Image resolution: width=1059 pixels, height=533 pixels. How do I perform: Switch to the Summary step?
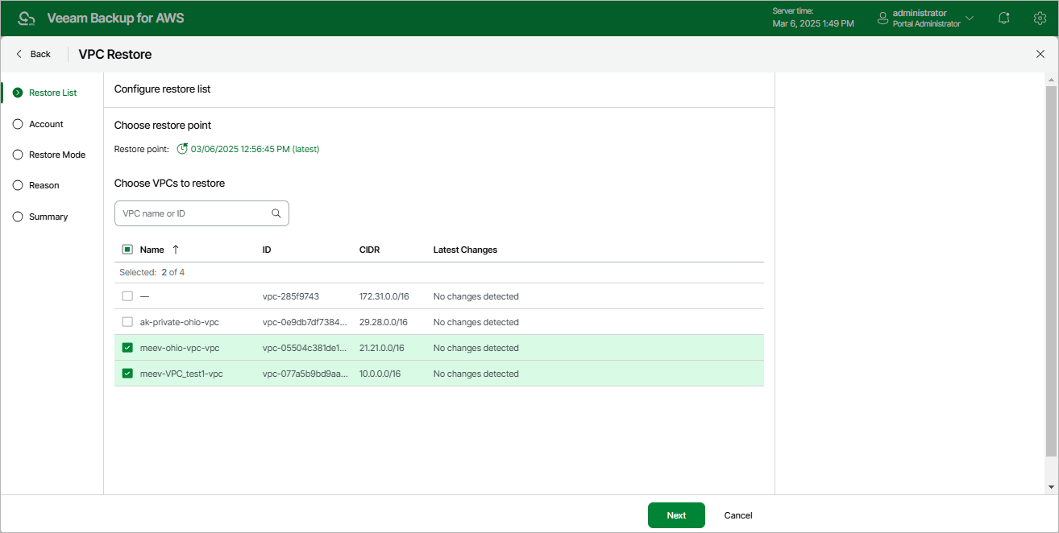click(48, 216)
